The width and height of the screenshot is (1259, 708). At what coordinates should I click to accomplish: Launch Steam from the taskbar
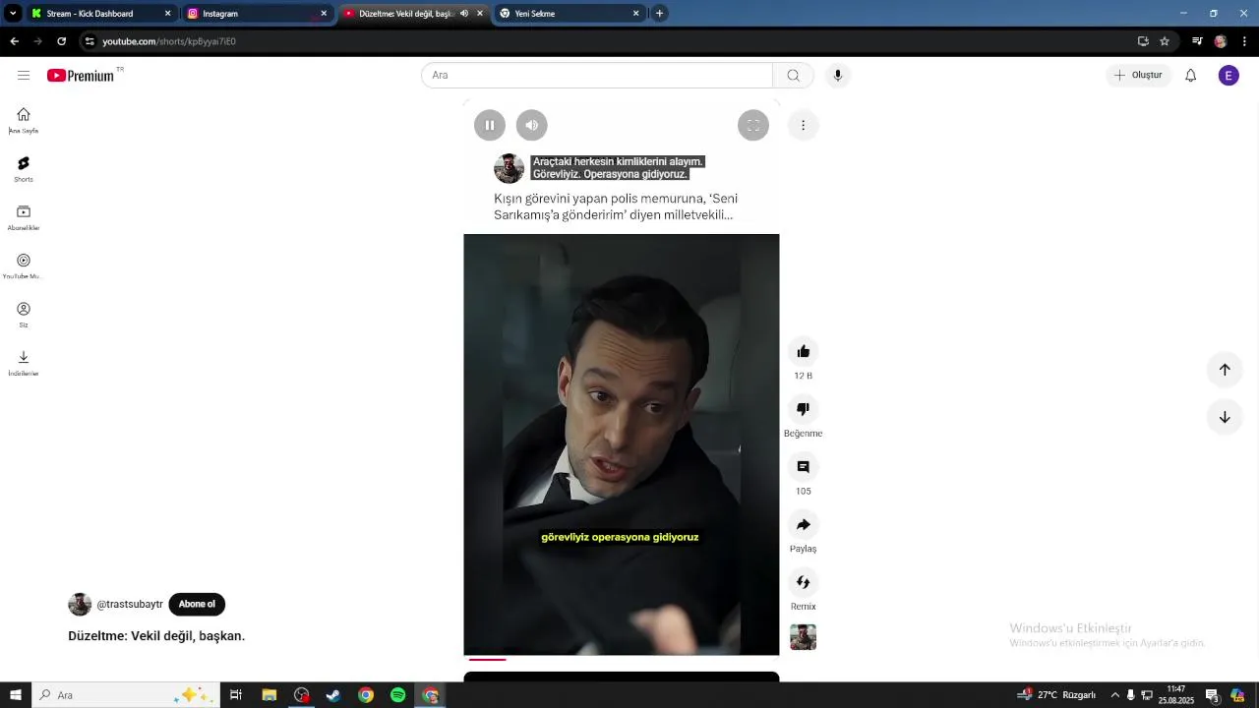pyautogui.click(x=333, y=695)
